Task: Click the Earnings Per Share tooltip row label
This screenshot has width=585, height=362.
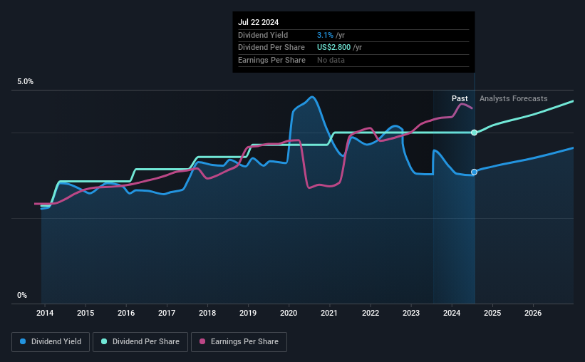Action: 271,60
